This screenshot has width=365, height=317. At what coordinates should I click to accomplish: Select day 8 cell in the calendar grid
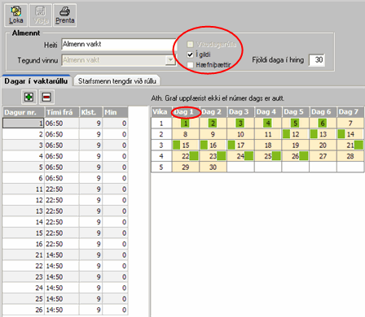[186, 134]
